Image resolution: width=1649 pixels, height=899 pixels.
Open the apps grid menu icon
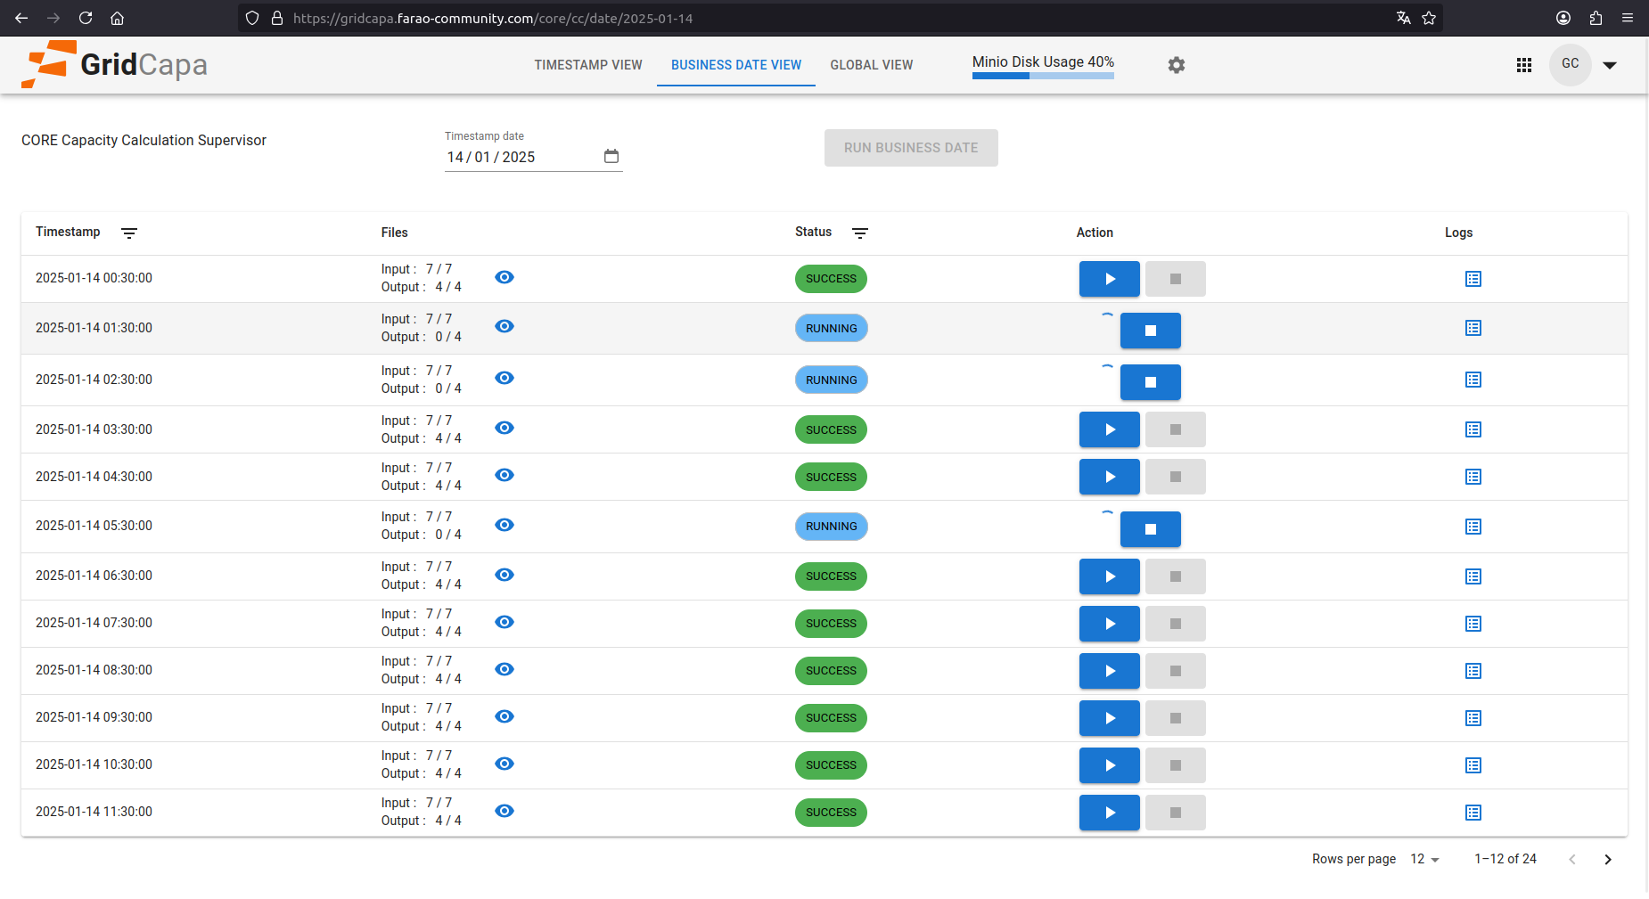click(1524, 65)
